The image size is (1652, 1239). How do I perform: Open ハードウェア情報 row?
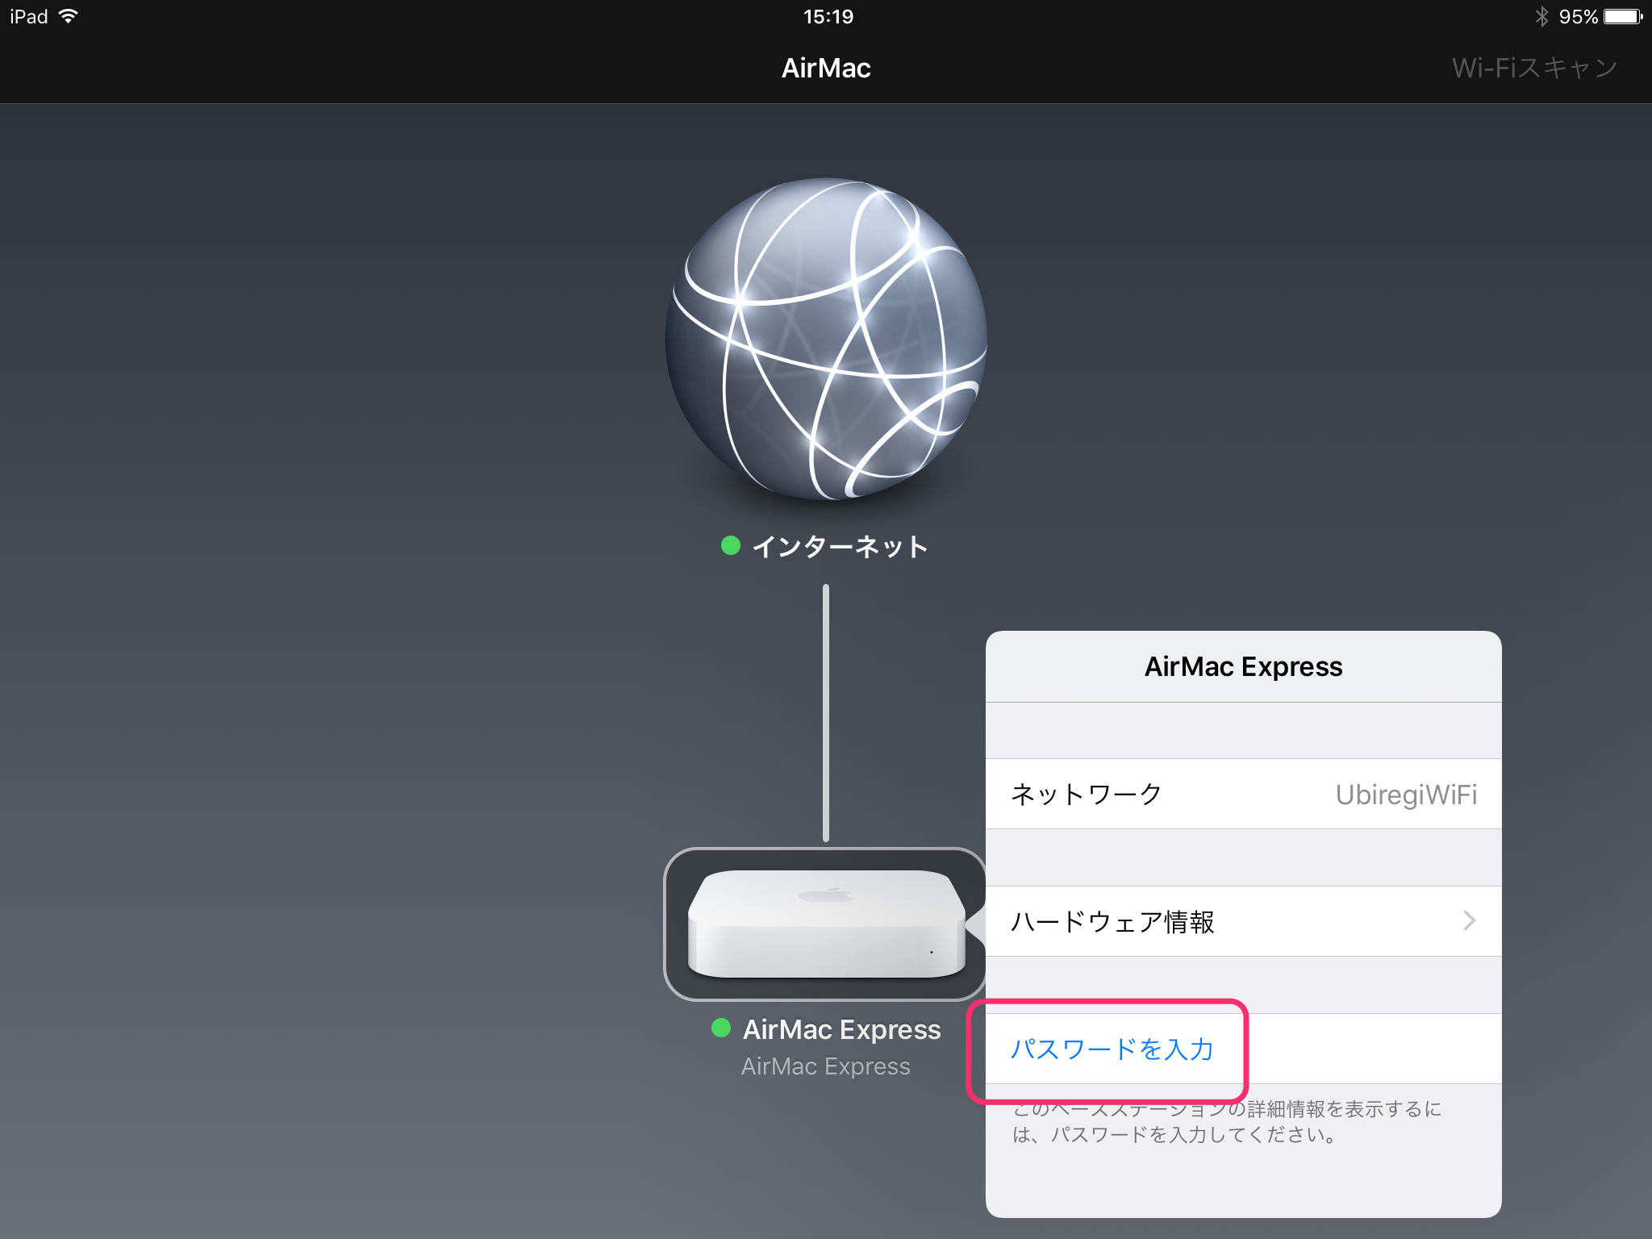[x=1243, y=921]
